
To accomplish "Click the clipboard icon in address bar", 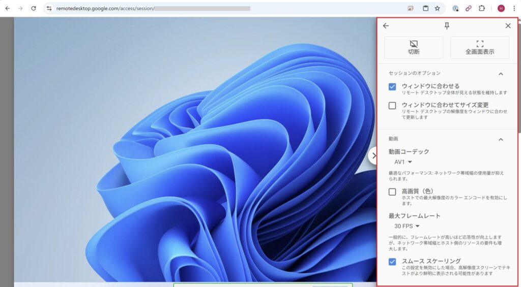I will pyautogui.click(x=425, y=8).
